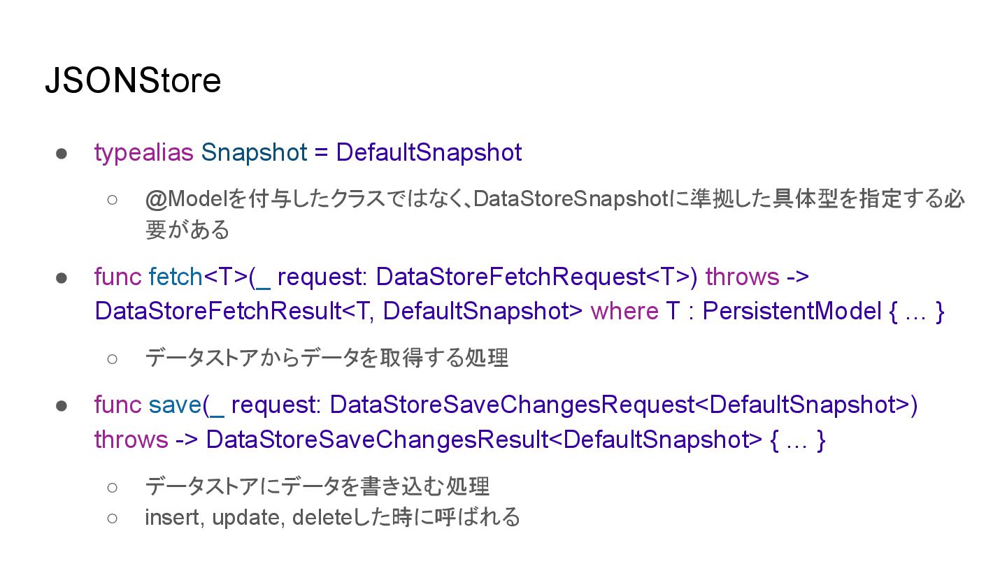The image size is (1007, 566).
Task: Click the fetch function name
Action: [176, 277]
